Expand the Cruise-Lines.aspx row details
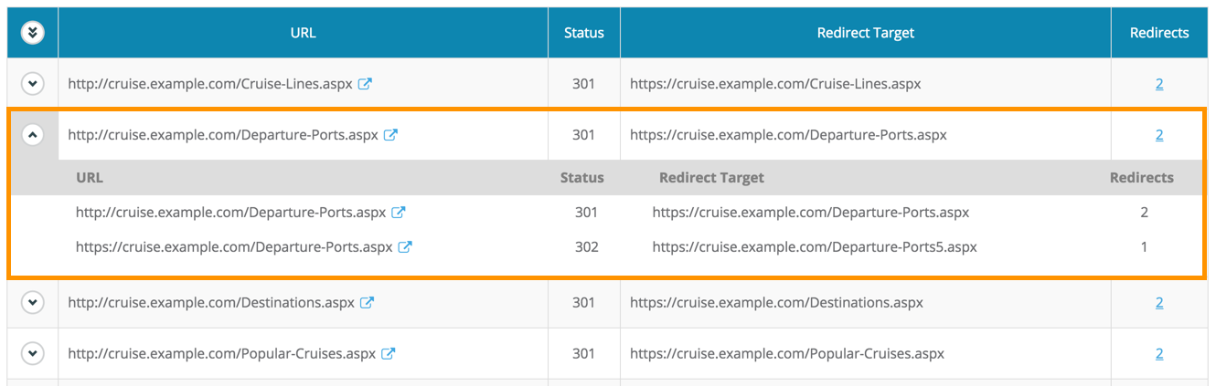1216x386 pixels. coord(33,84)
